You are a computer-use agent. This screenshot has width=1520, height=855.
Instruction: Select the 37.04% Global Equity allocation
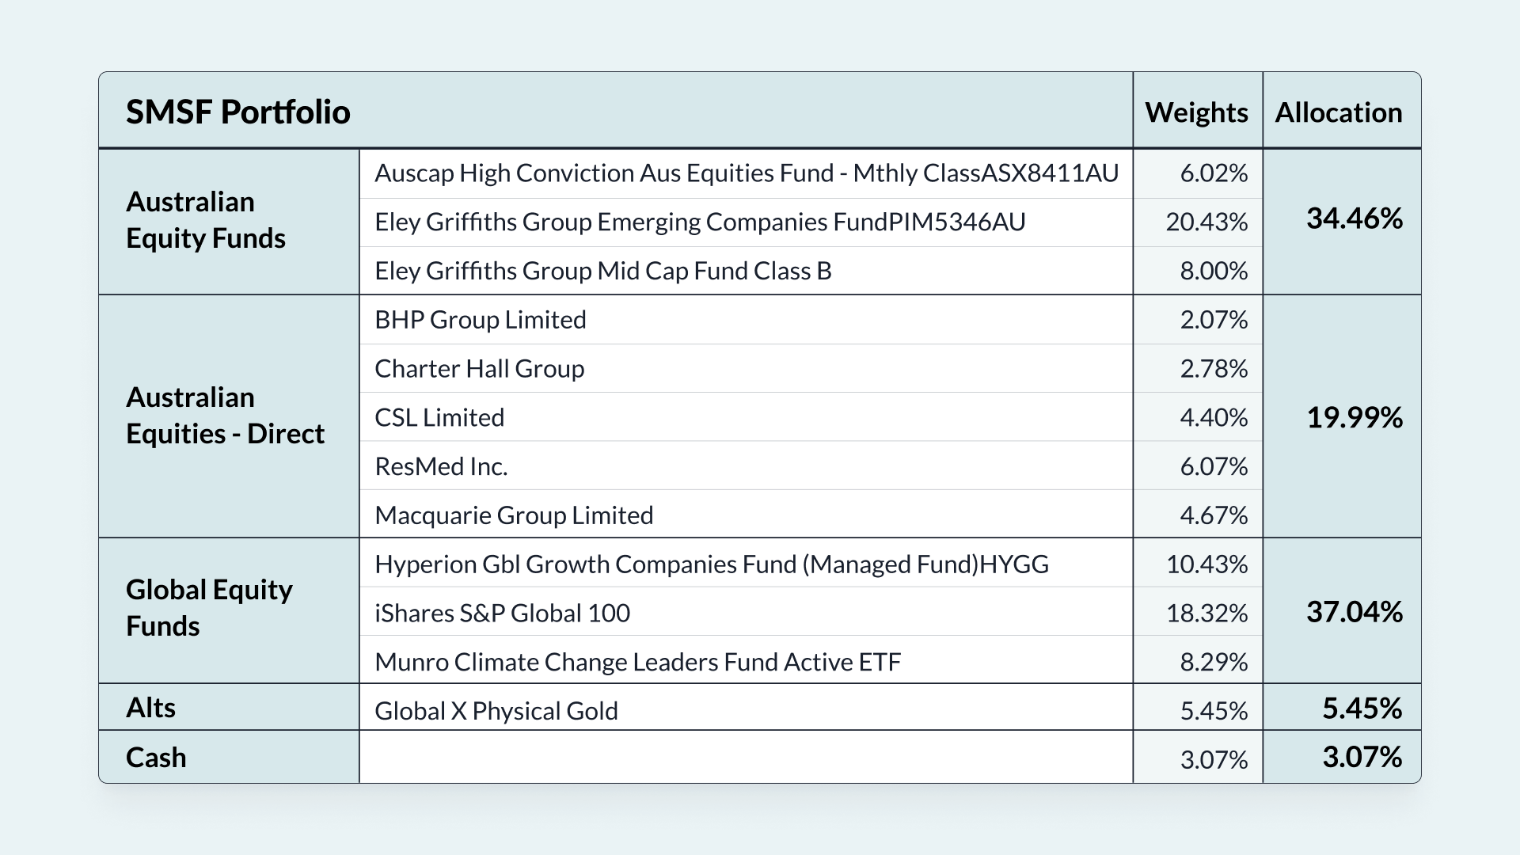[x=1354, y=612]
